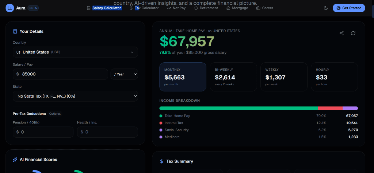The image size is (374, 173).
Task: Click the BETA badge
Action: click(x=33, y=8)
